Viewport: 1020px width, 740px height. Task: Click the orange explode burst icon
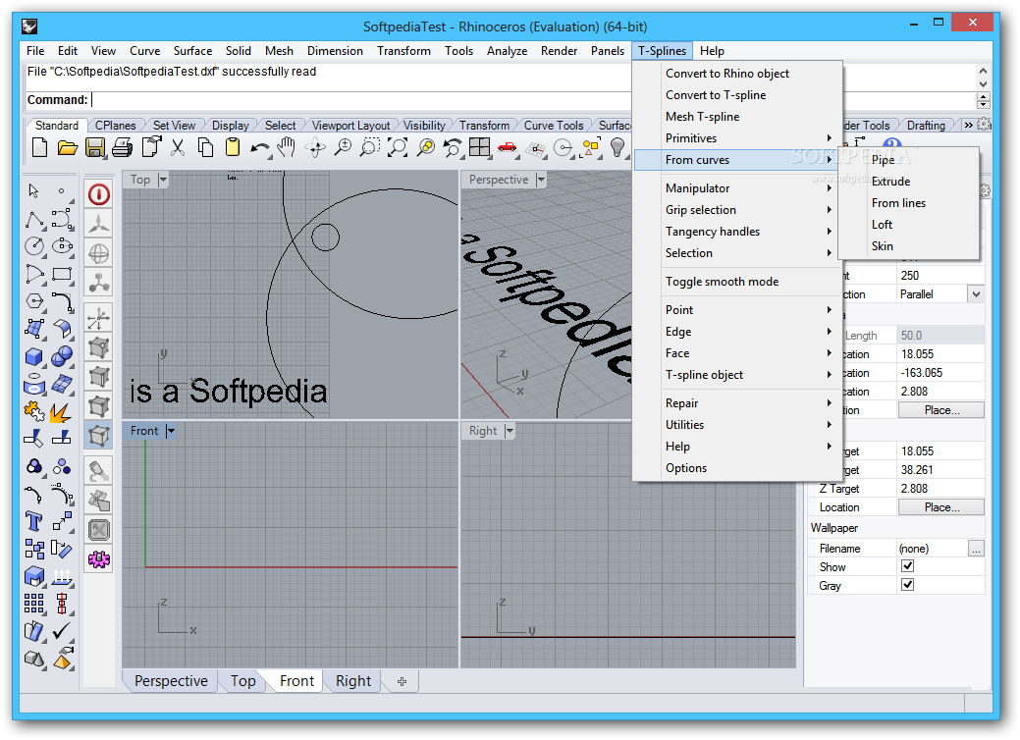(x=62, y=411)
